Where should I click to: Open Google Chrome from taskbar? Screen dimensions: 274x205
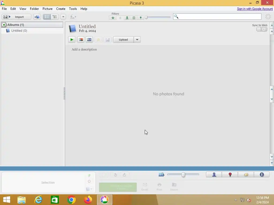click(71, 200)
